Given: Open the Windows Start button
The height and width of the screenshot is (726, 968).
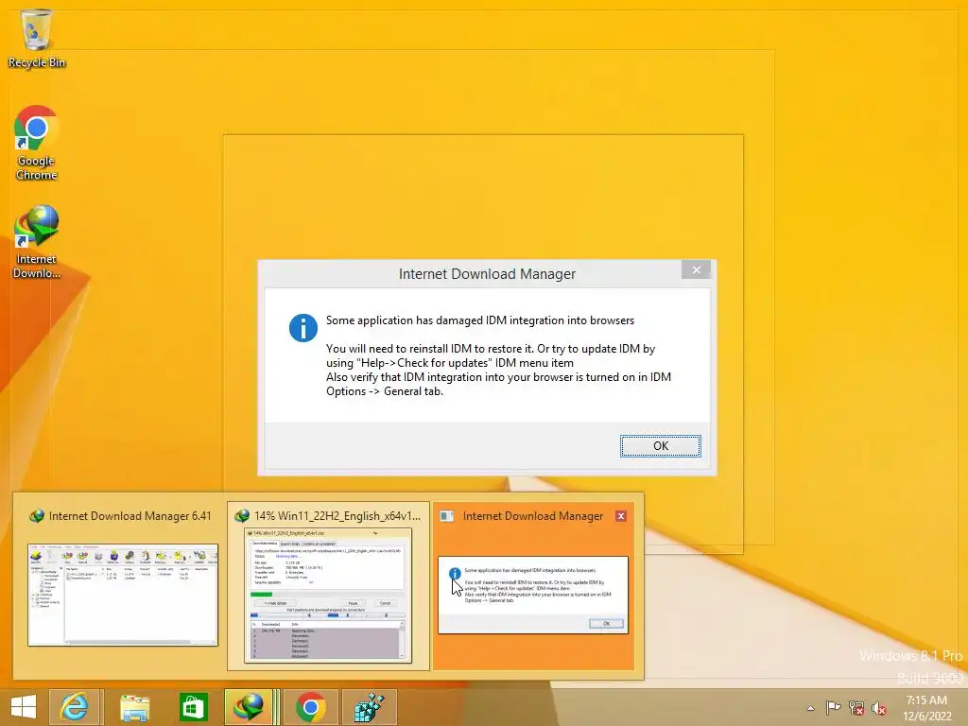Looking at the screenshot, I should coord(24,707).
